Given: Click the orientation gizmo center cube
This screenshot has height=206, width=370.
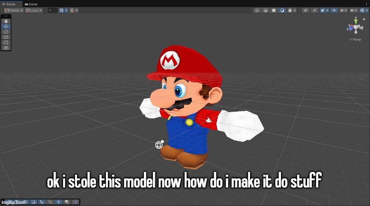Looking at the screenshot, I should pyautogui.click(x=356, y=27).
